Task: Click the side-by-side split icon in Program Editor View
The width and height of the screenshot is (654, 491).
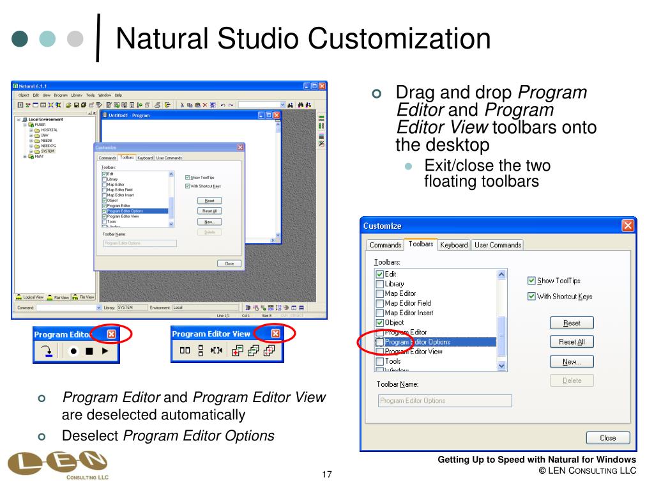Action: tap(185, 350)
